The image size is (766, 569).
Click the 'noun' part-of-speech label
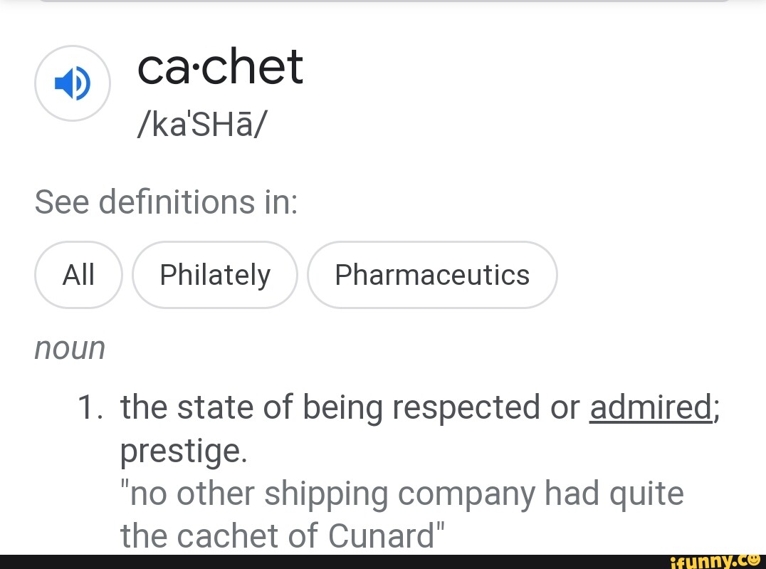[x=70, y=348]
